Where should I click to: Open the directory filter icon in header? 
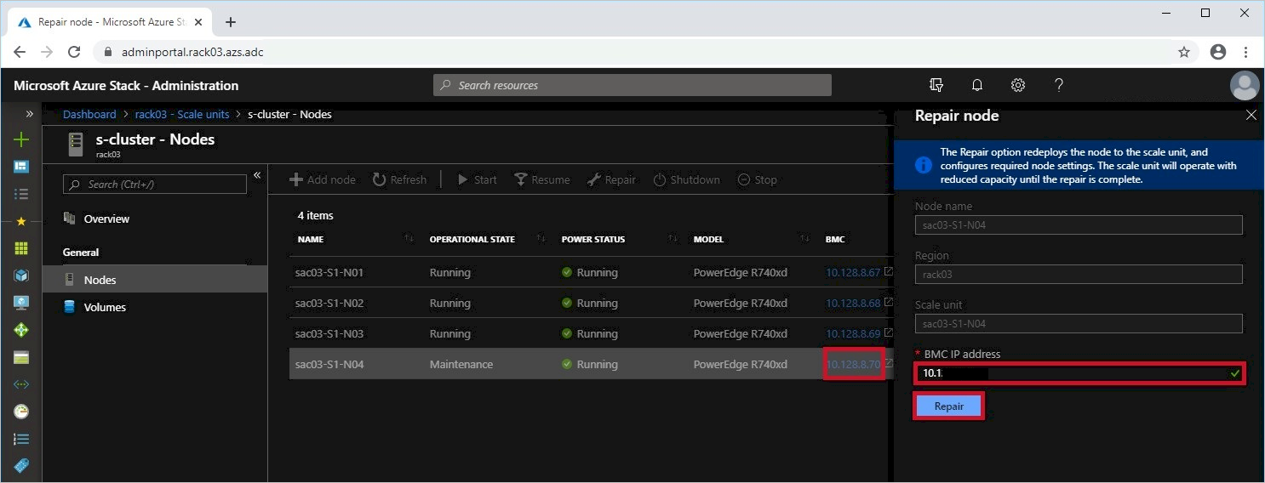[936, 85]
